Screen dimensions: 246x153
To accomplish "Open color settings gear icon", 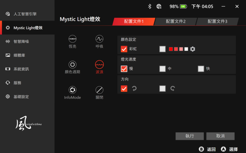I will point(193,49).
